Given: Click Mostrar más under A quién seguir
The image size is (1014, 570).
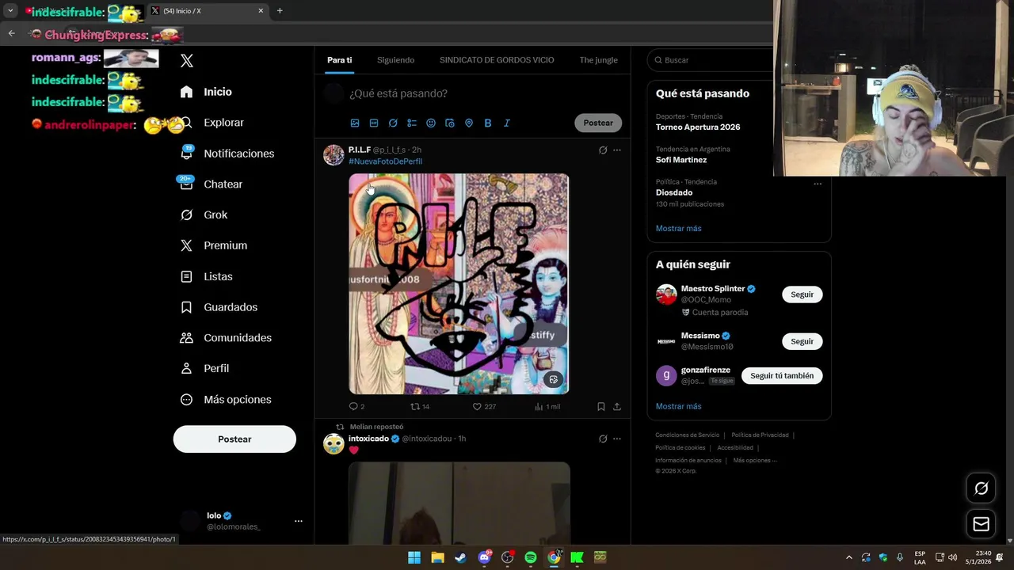Looking at the screenshot, I should tap(678, 406).
